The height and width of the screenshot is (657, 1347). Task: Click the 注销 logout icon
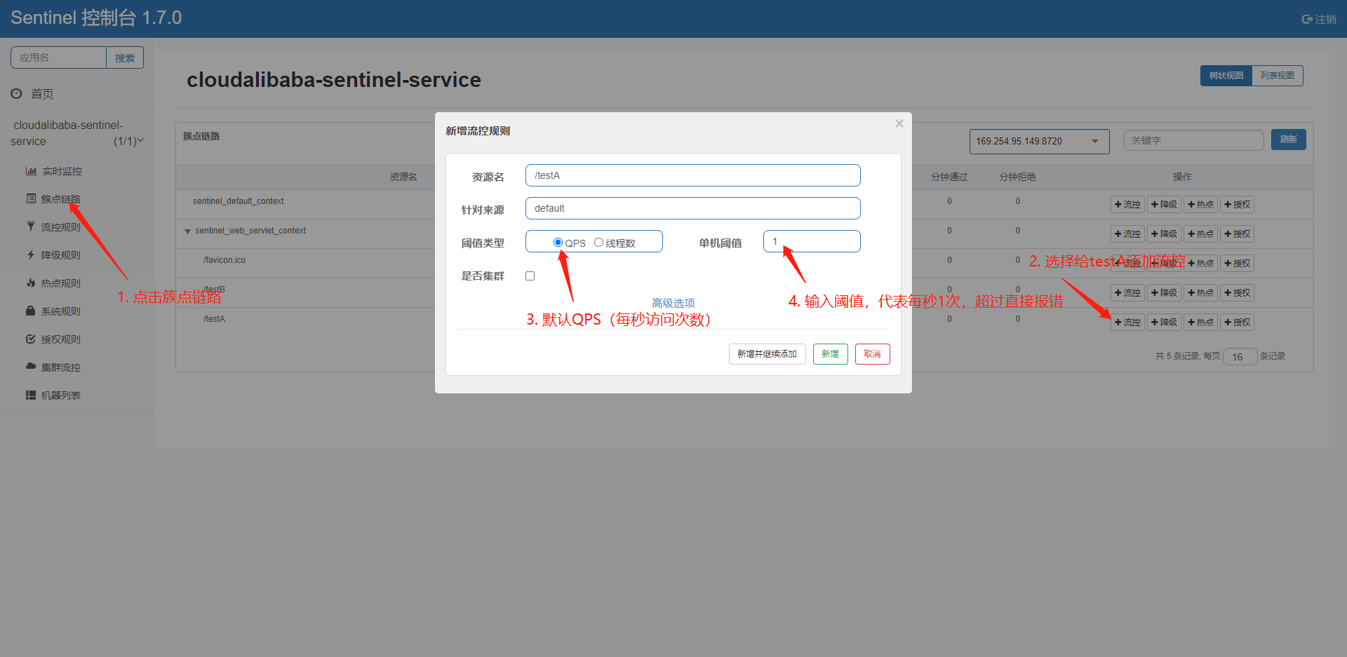1307,20
